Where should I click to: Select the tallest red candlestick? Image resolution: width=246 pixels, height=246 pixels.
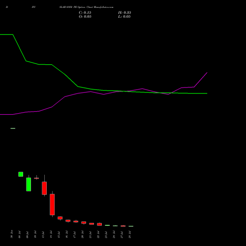tap(52, 204)
